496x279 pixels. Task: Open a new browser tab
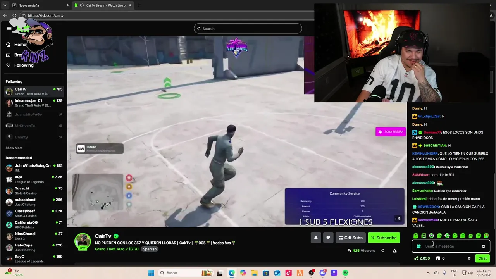139,5
